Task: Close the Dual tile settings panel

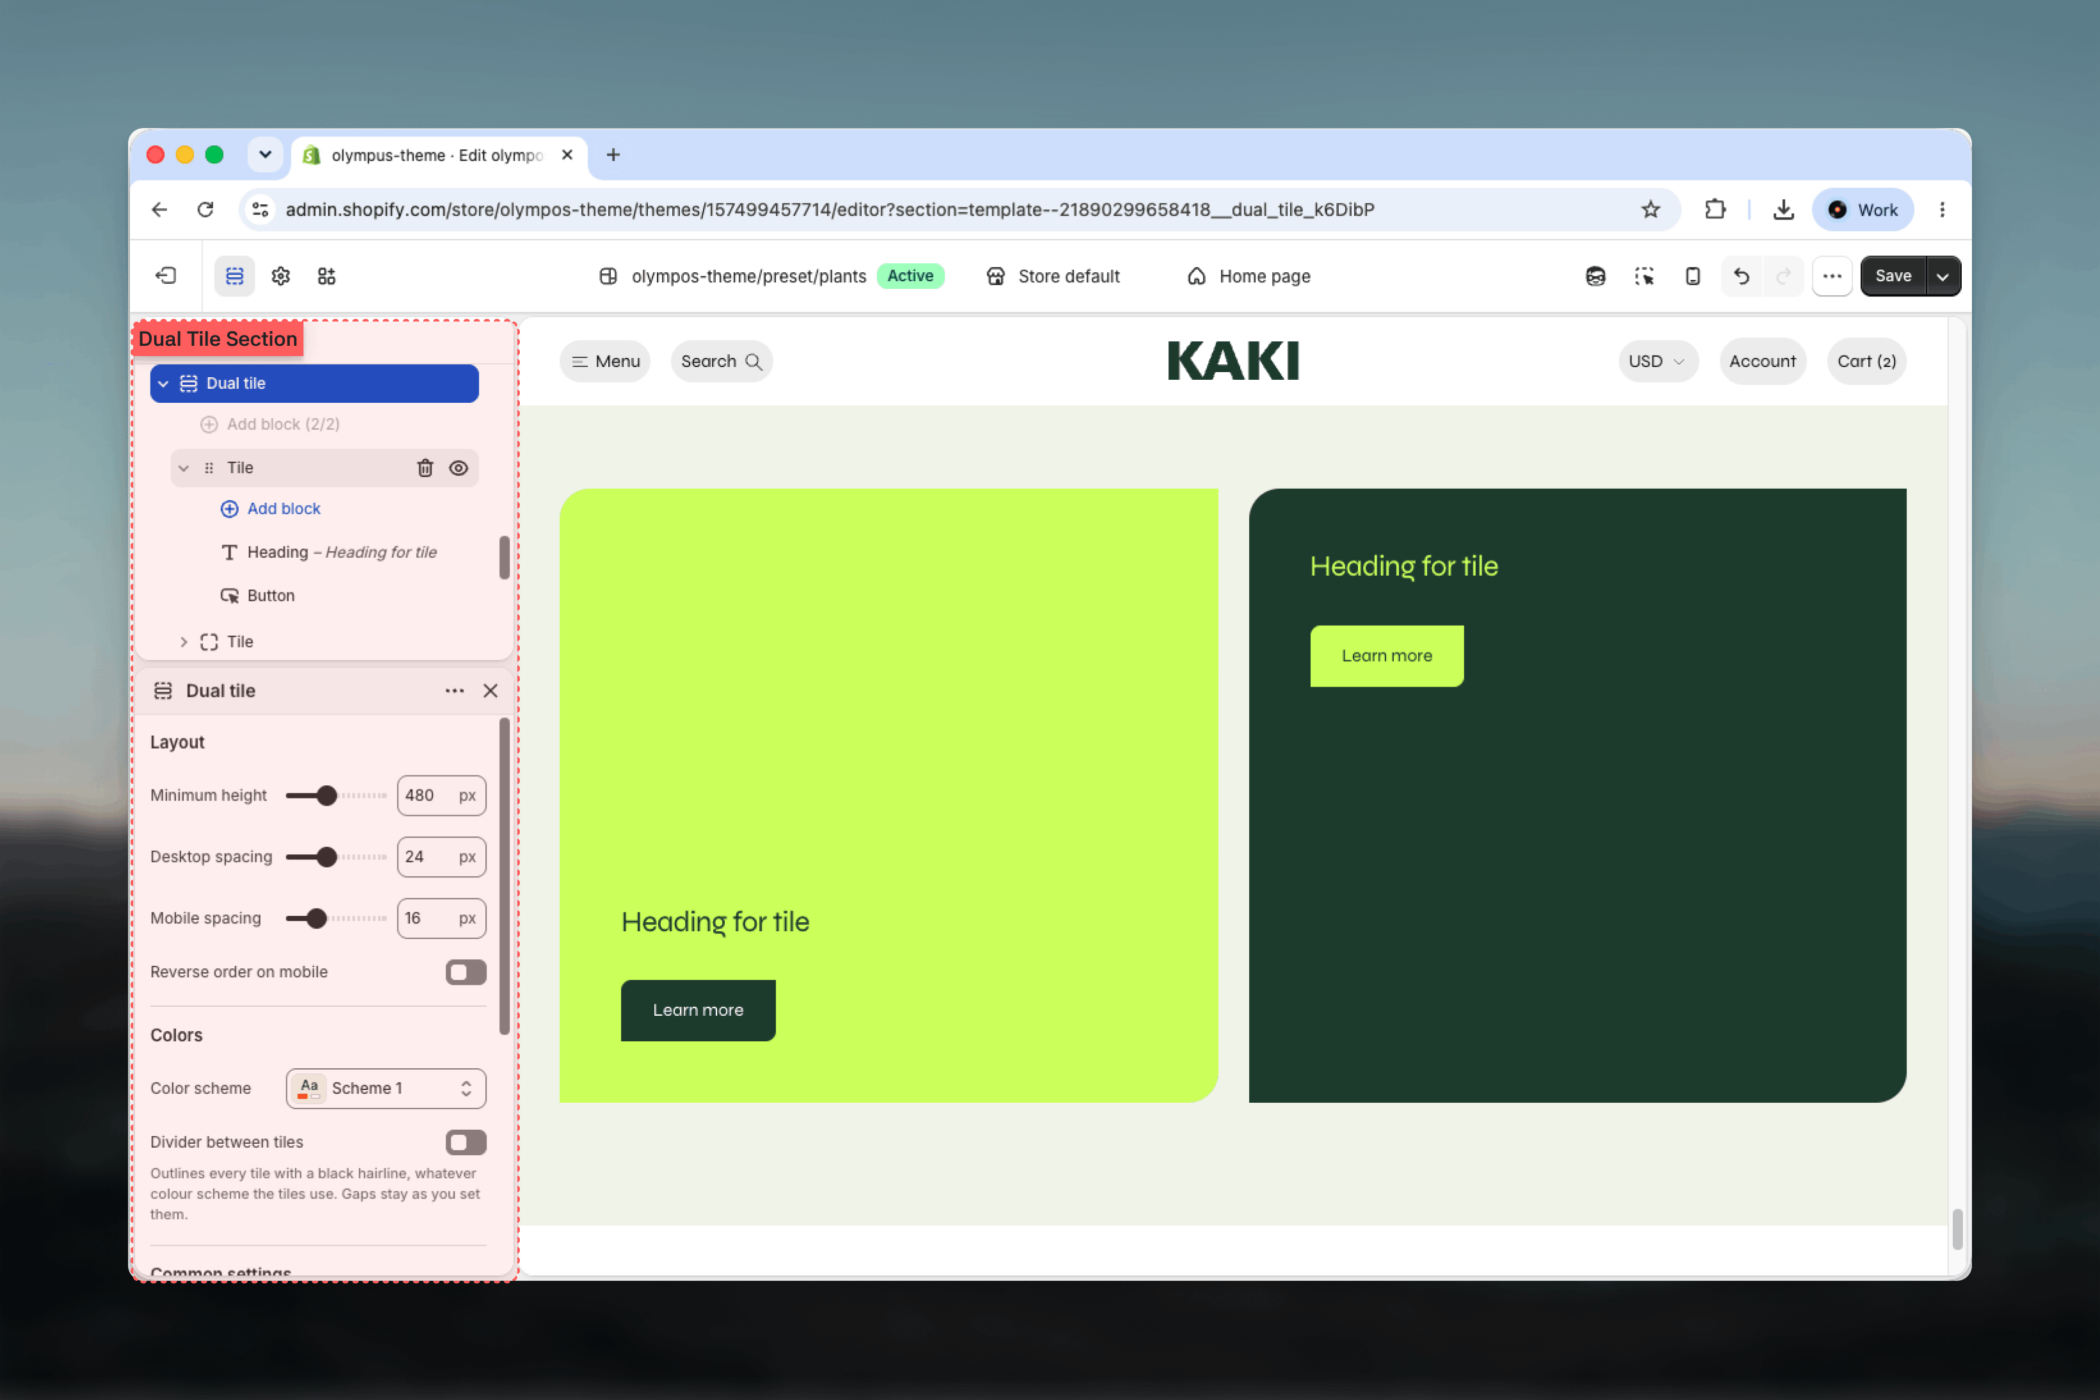Action: (x=490, y=691)
